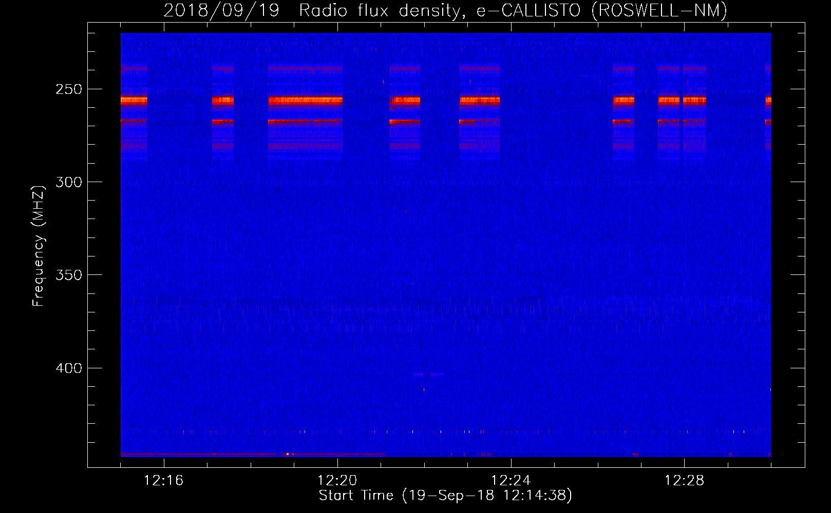Click the red burst band near 12:23
This screenshot has height=513, width=831.
point(479,101)
